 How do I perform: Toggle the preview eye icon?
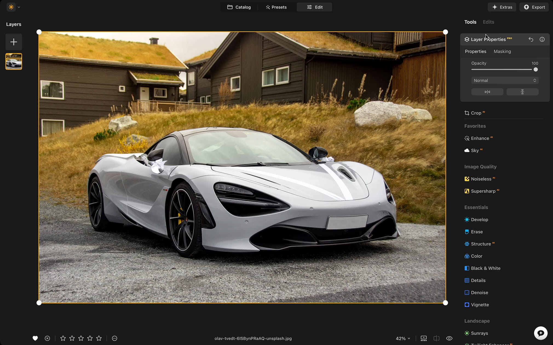click(x=449, y=338)
